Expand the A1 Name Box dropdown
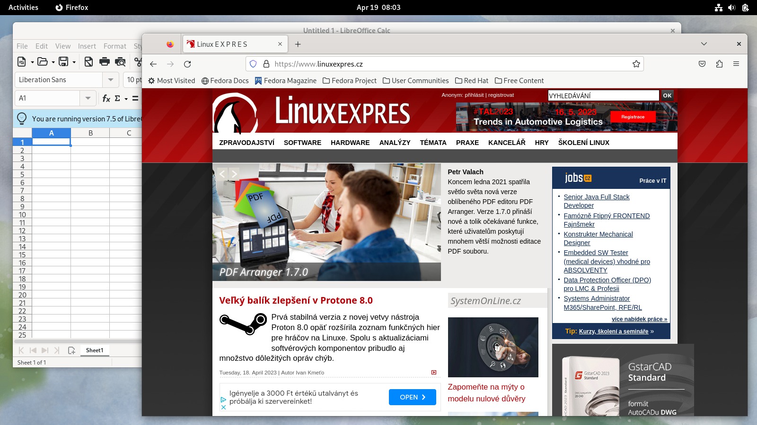This screenshot has width=757, height=425. click(x=88, y=98)
